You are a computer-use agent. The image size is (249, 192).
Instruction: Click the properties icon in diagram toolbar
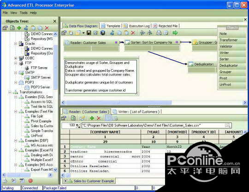click(x=64, y=33)
